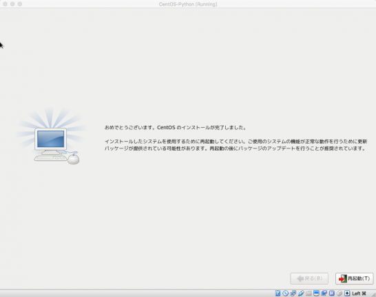This screenshot has width=376, height=297.
Task: Click the computer illustration with mouse
Action: [52, 136]
